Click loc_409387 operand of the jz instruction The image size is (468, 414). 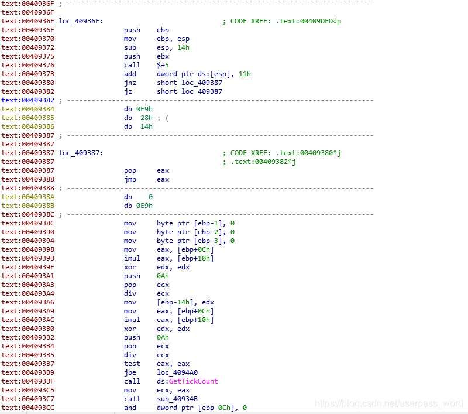point(202,91)
